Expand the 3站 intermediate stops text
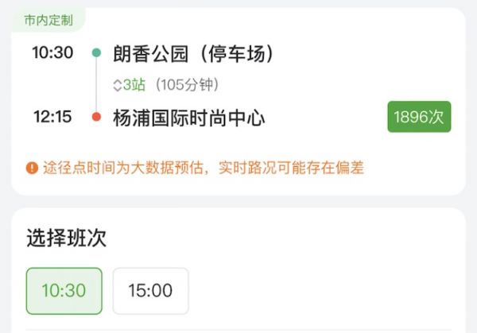The width and height of the screenshot is (477, 333). 134,85
